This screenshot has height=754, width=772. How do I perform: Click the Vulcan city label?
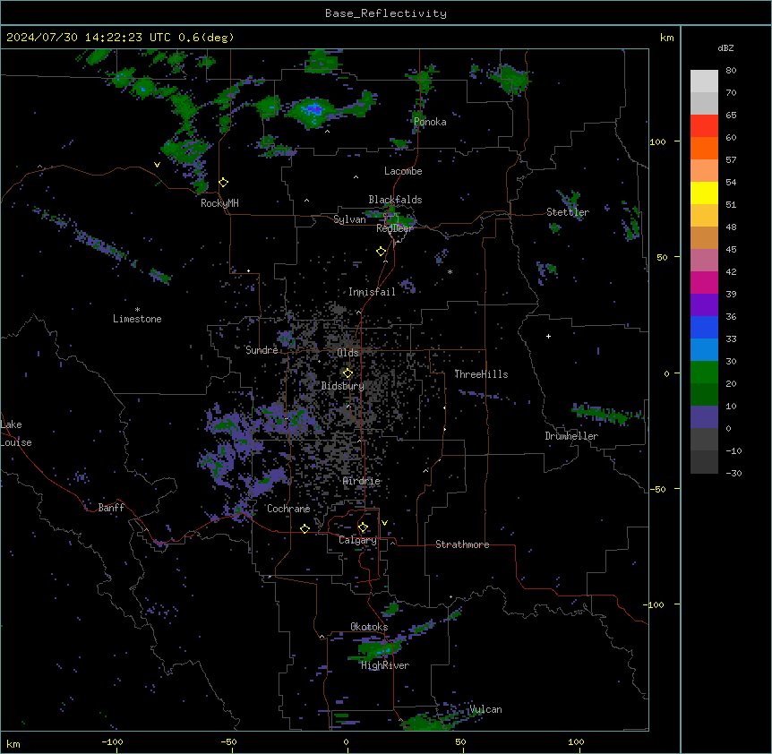point(485,709)
